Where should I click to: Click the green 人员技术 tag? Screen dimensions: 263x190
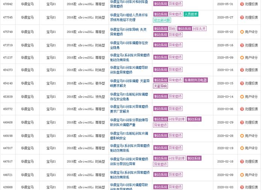click(190, 14)
